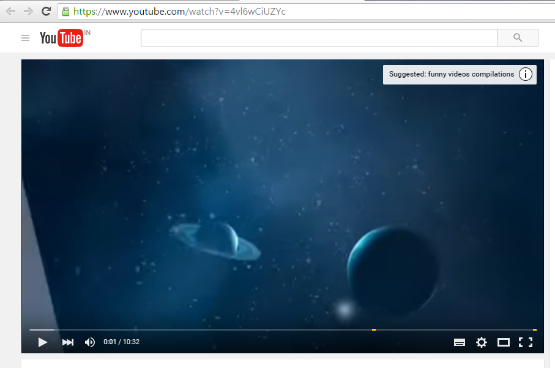Mute the video volume
555x368 pixels.
click(90, 342)
